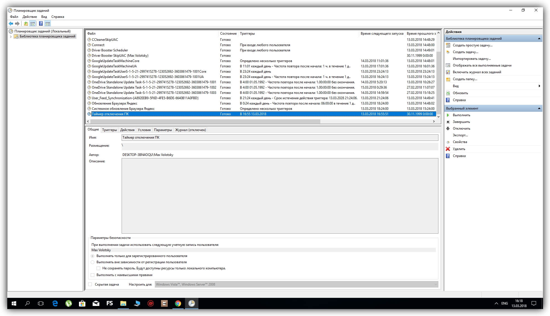The width and height of the screenshot is (550, 316).
Task: Switch to the Триггеры tab
Action: coord(109,130)
